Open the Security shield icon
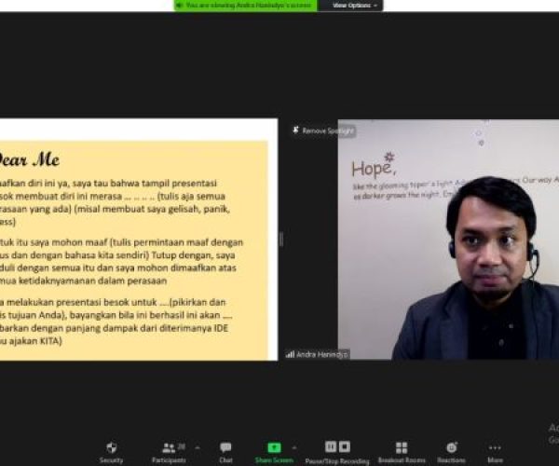Screen dimensions: 559x466 pos(111,447)
